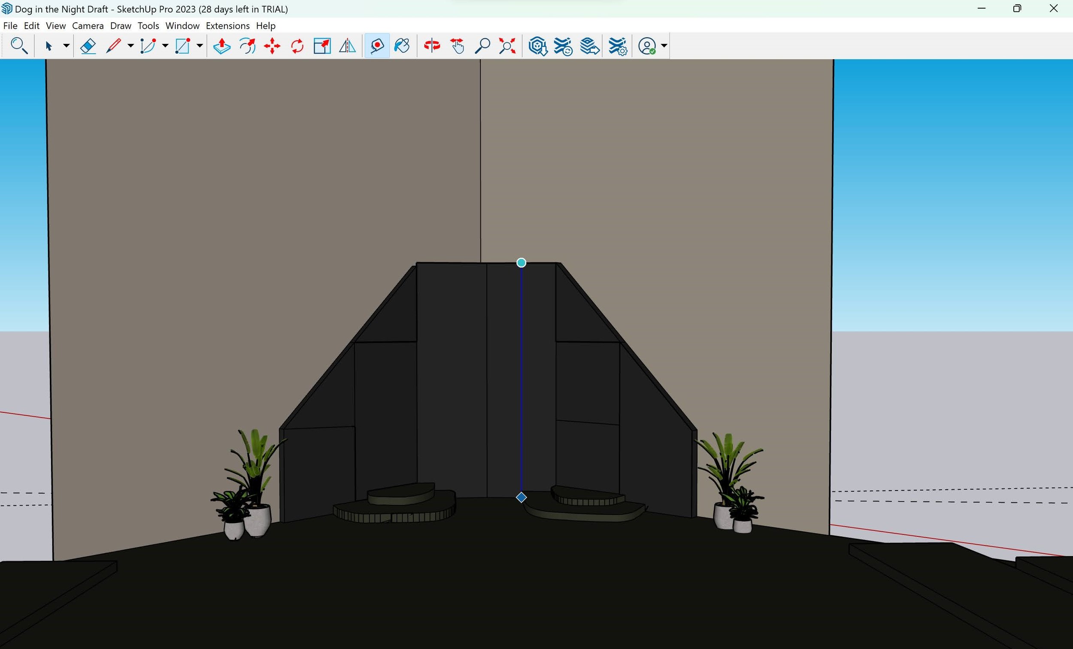Open the Extension Manager
This screenshot has height=649, width=1073.
(618, 46)
